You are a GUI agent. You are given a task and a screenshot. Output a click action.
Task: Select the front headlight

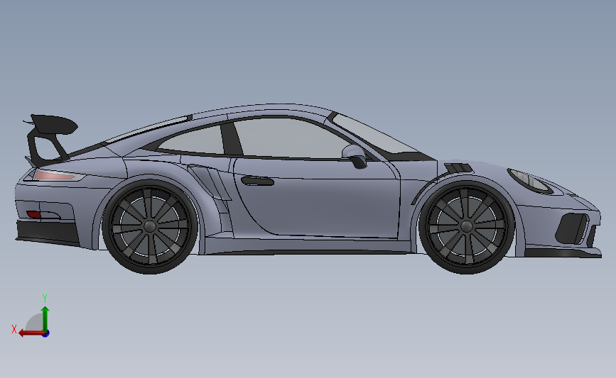(530, 181)
